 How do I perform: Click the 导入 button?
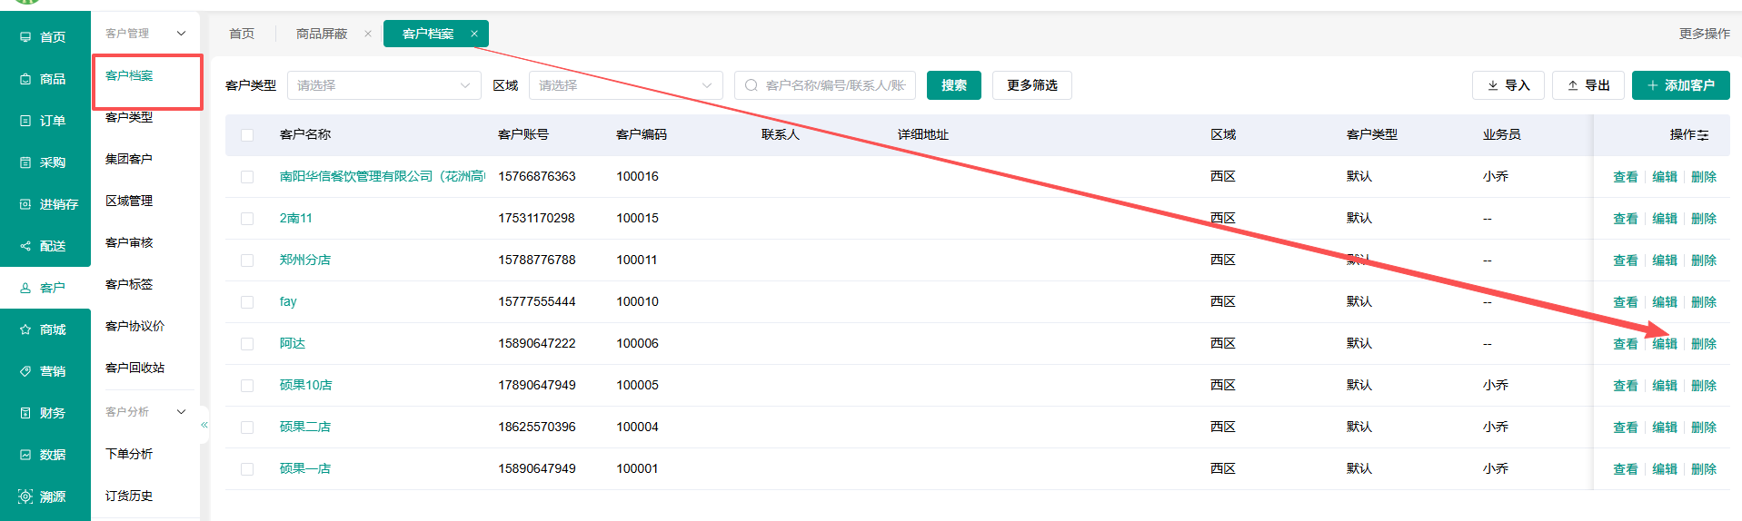1508,85
